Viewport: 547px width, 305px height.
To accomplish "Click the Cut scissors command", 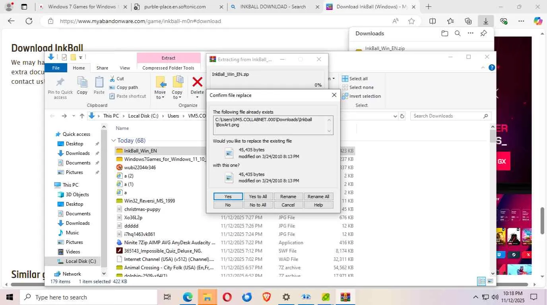I will tap(117, 79).
